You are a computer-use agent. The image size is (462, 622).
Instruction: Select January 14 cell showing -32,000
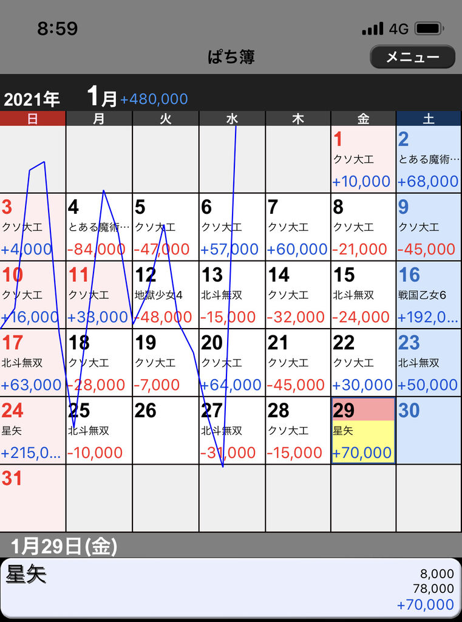point(298,295)
